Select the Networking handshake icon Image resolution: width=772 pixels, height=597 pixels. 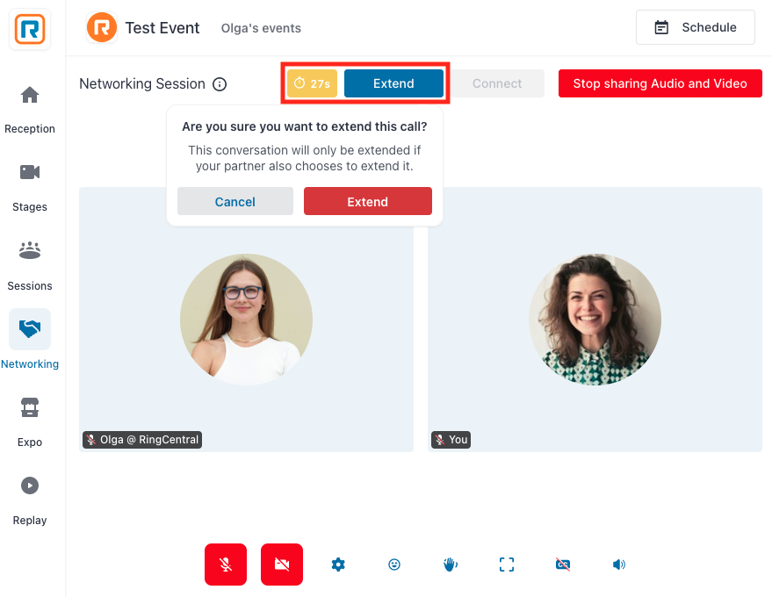30,328
